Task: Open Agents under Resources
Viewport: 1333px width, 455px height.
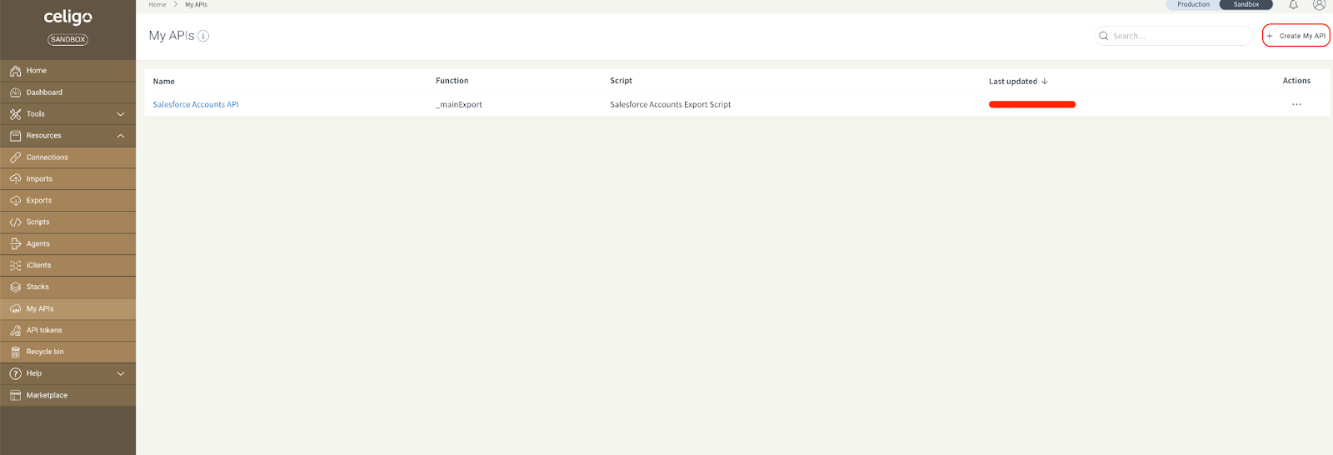Action: coord(67,244)
